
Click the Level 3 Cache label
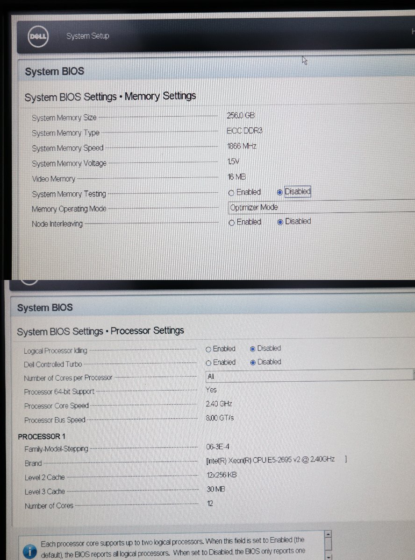click(45, 492)
